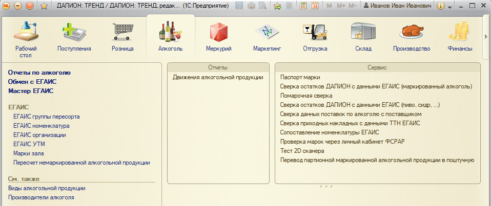Open the info (i) help icon

(441, 6)
